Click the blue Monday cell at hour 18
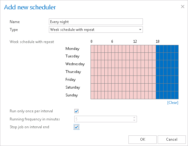Viewport: 188px width, 146px height. click(x=158, y=49)
